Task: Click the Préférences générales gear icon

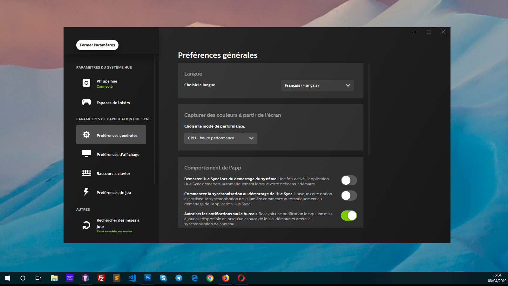Action: (86, 135)
